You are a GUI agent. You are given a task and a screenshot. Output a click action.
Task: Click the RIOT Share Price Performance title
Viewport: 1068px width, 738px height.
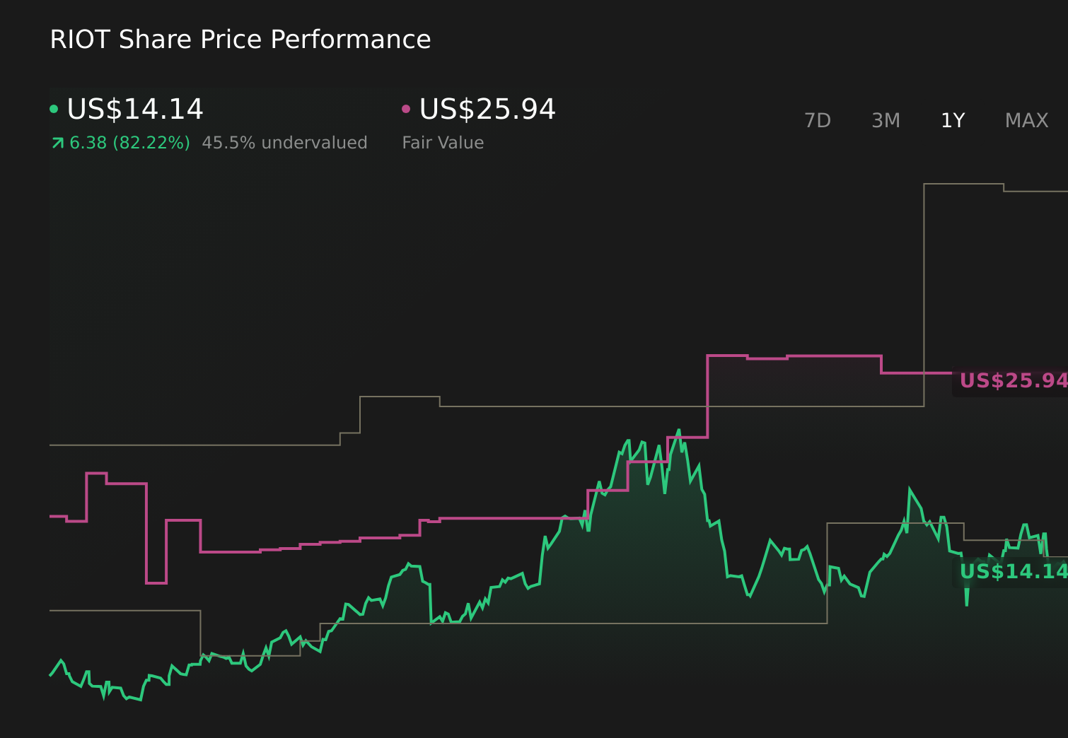click(x=240, y=39)
